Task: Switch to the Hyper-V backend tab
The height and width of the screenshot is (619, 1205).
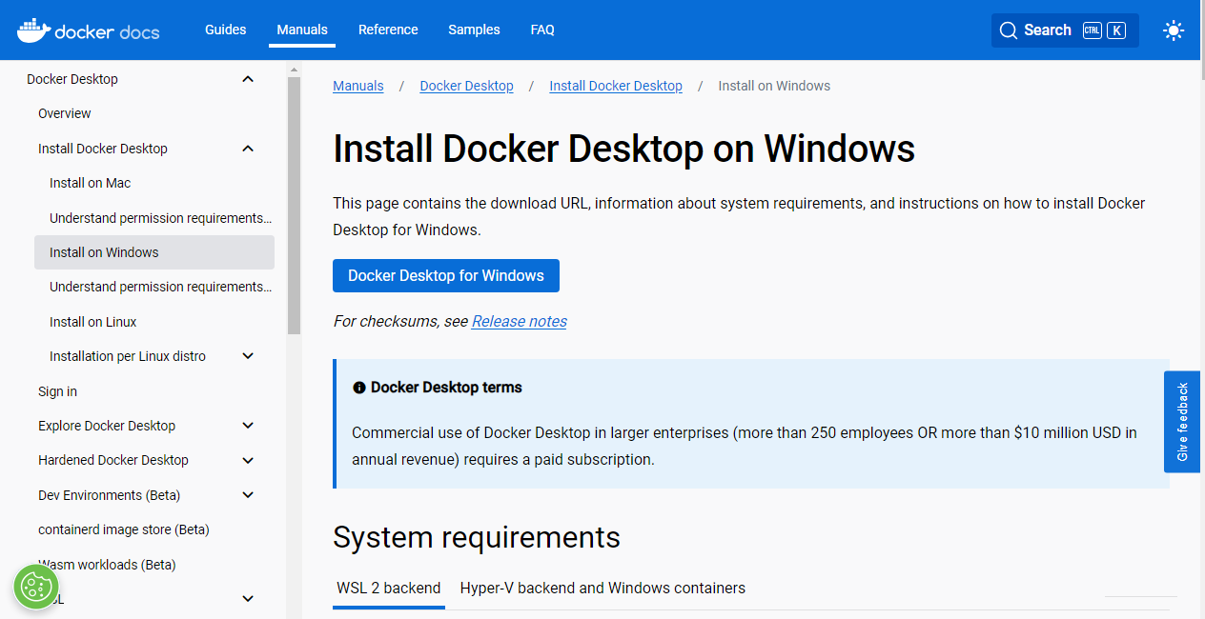Action: [x=602, y=588]
